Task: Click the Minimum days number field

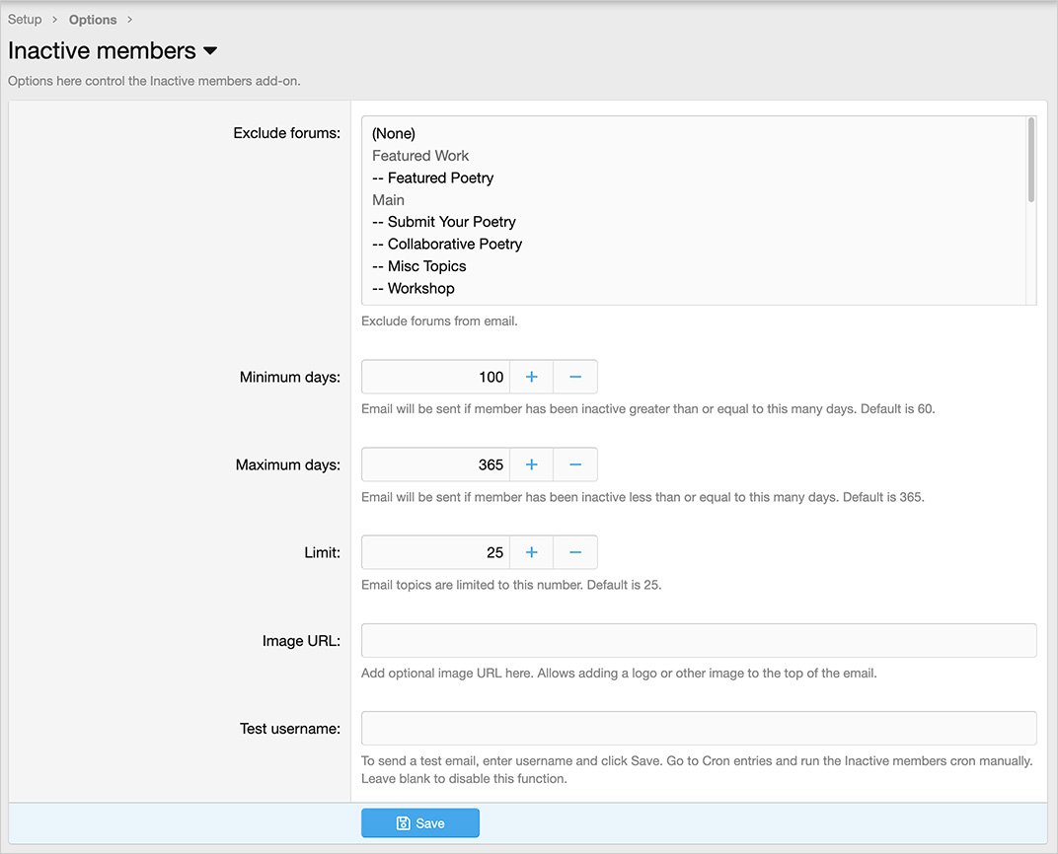Action: tap(436, 377)
